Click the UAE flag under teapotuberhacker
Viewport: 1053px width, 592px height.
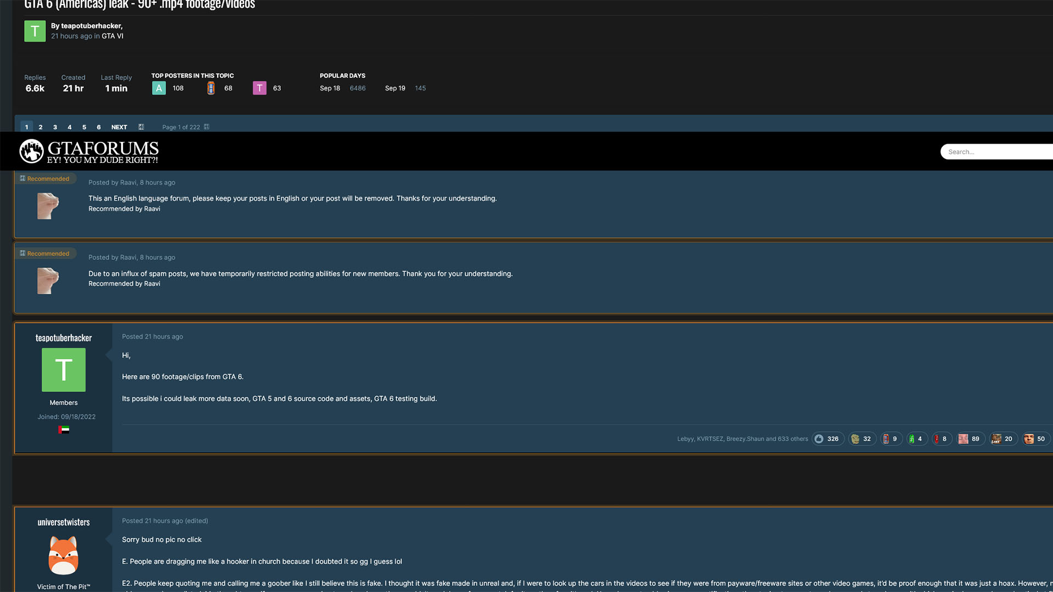pyautogui.click(x=64, y=430)
